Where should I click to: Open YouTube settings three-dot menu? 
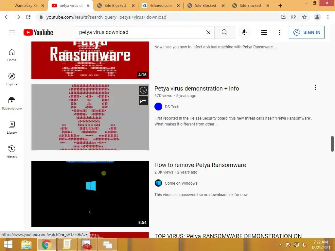pos(279,32)
